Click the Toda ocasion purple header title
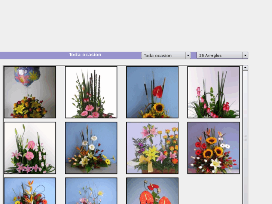This screenshot has height=204, width=272. coord(85,55)
